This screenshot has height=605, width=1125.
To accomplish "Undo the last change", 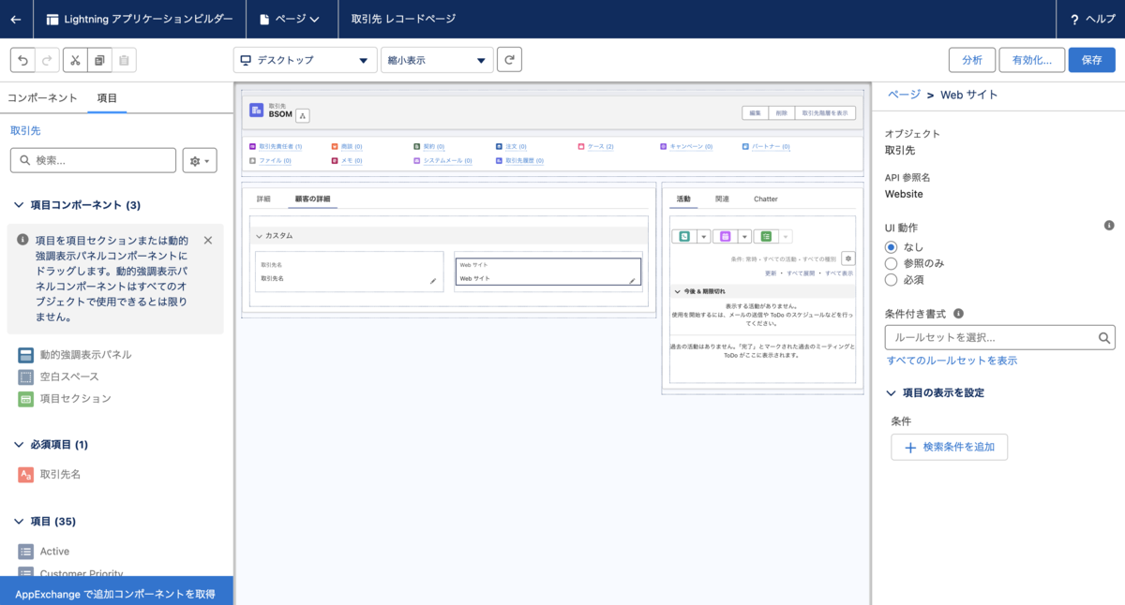I will point(22,60).
